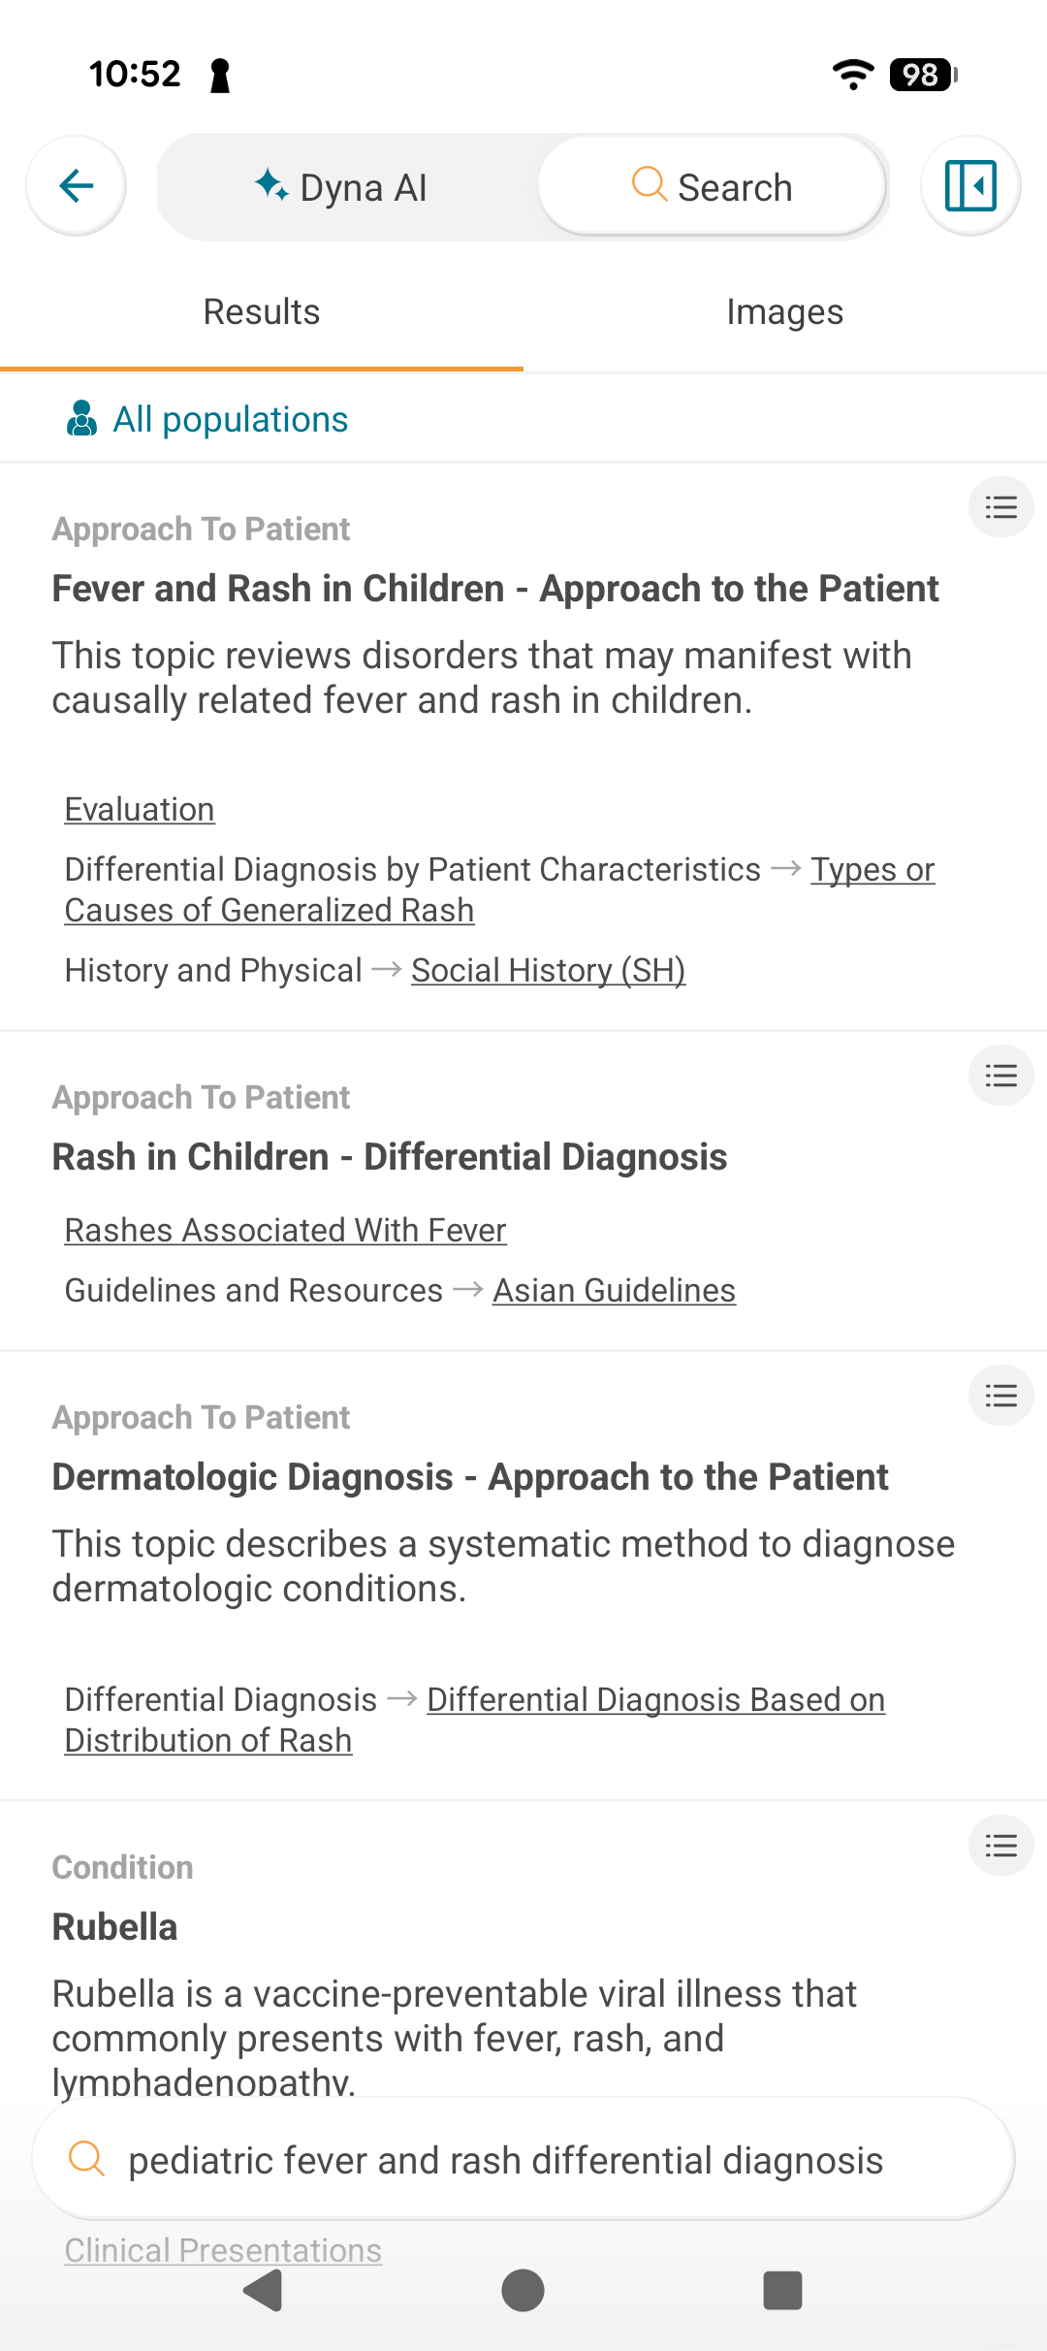Viewport: 1047px width, 2351px height.
Task: Switch to the Images tab
Action: coord(785,312)
